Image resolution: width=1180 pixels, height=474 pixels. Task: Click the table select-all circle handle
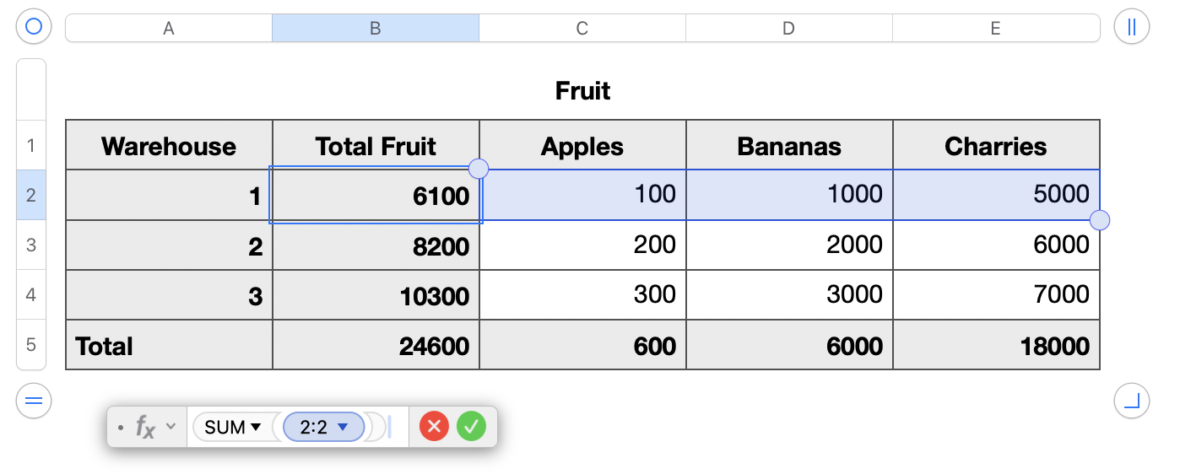[34, 27]
